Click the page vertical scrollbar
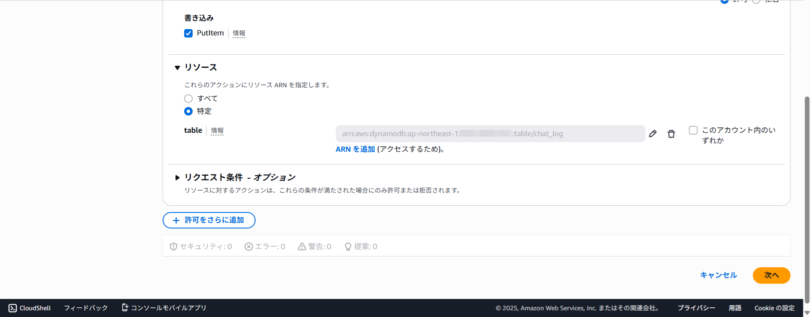 [x=807, y=198]
